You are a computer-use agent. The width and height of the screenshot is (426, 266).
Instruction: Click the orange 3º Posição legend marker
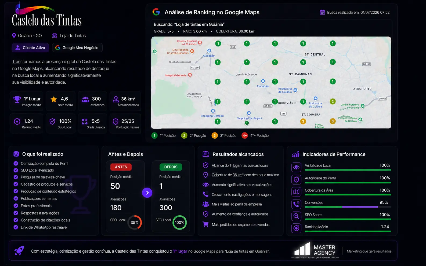215,135
